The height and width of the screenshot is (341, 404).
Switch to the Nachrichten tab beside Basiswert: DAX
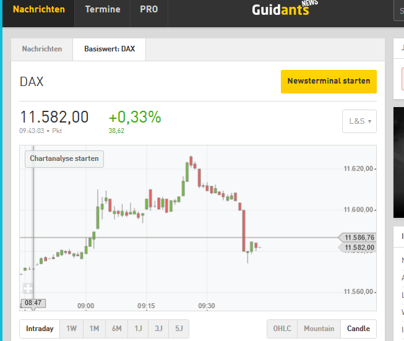coord(42,49)
